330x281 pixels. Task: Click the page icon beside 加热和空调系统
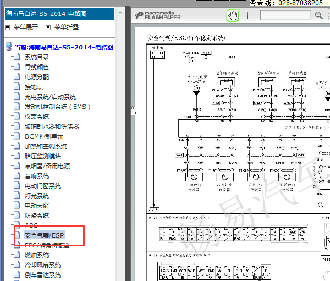tap(17, 146)
